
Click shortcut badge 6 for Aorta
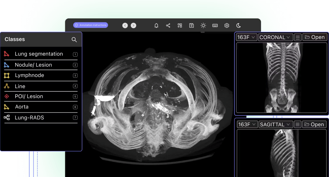coord(75,107)
